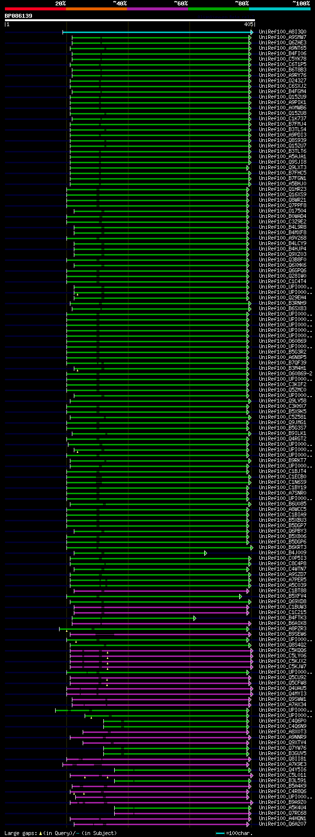Select the label UniRef100_Q9LXT3
Viewport: 315px width, 837px height.
pyautogui.click(x=283, y=168)
